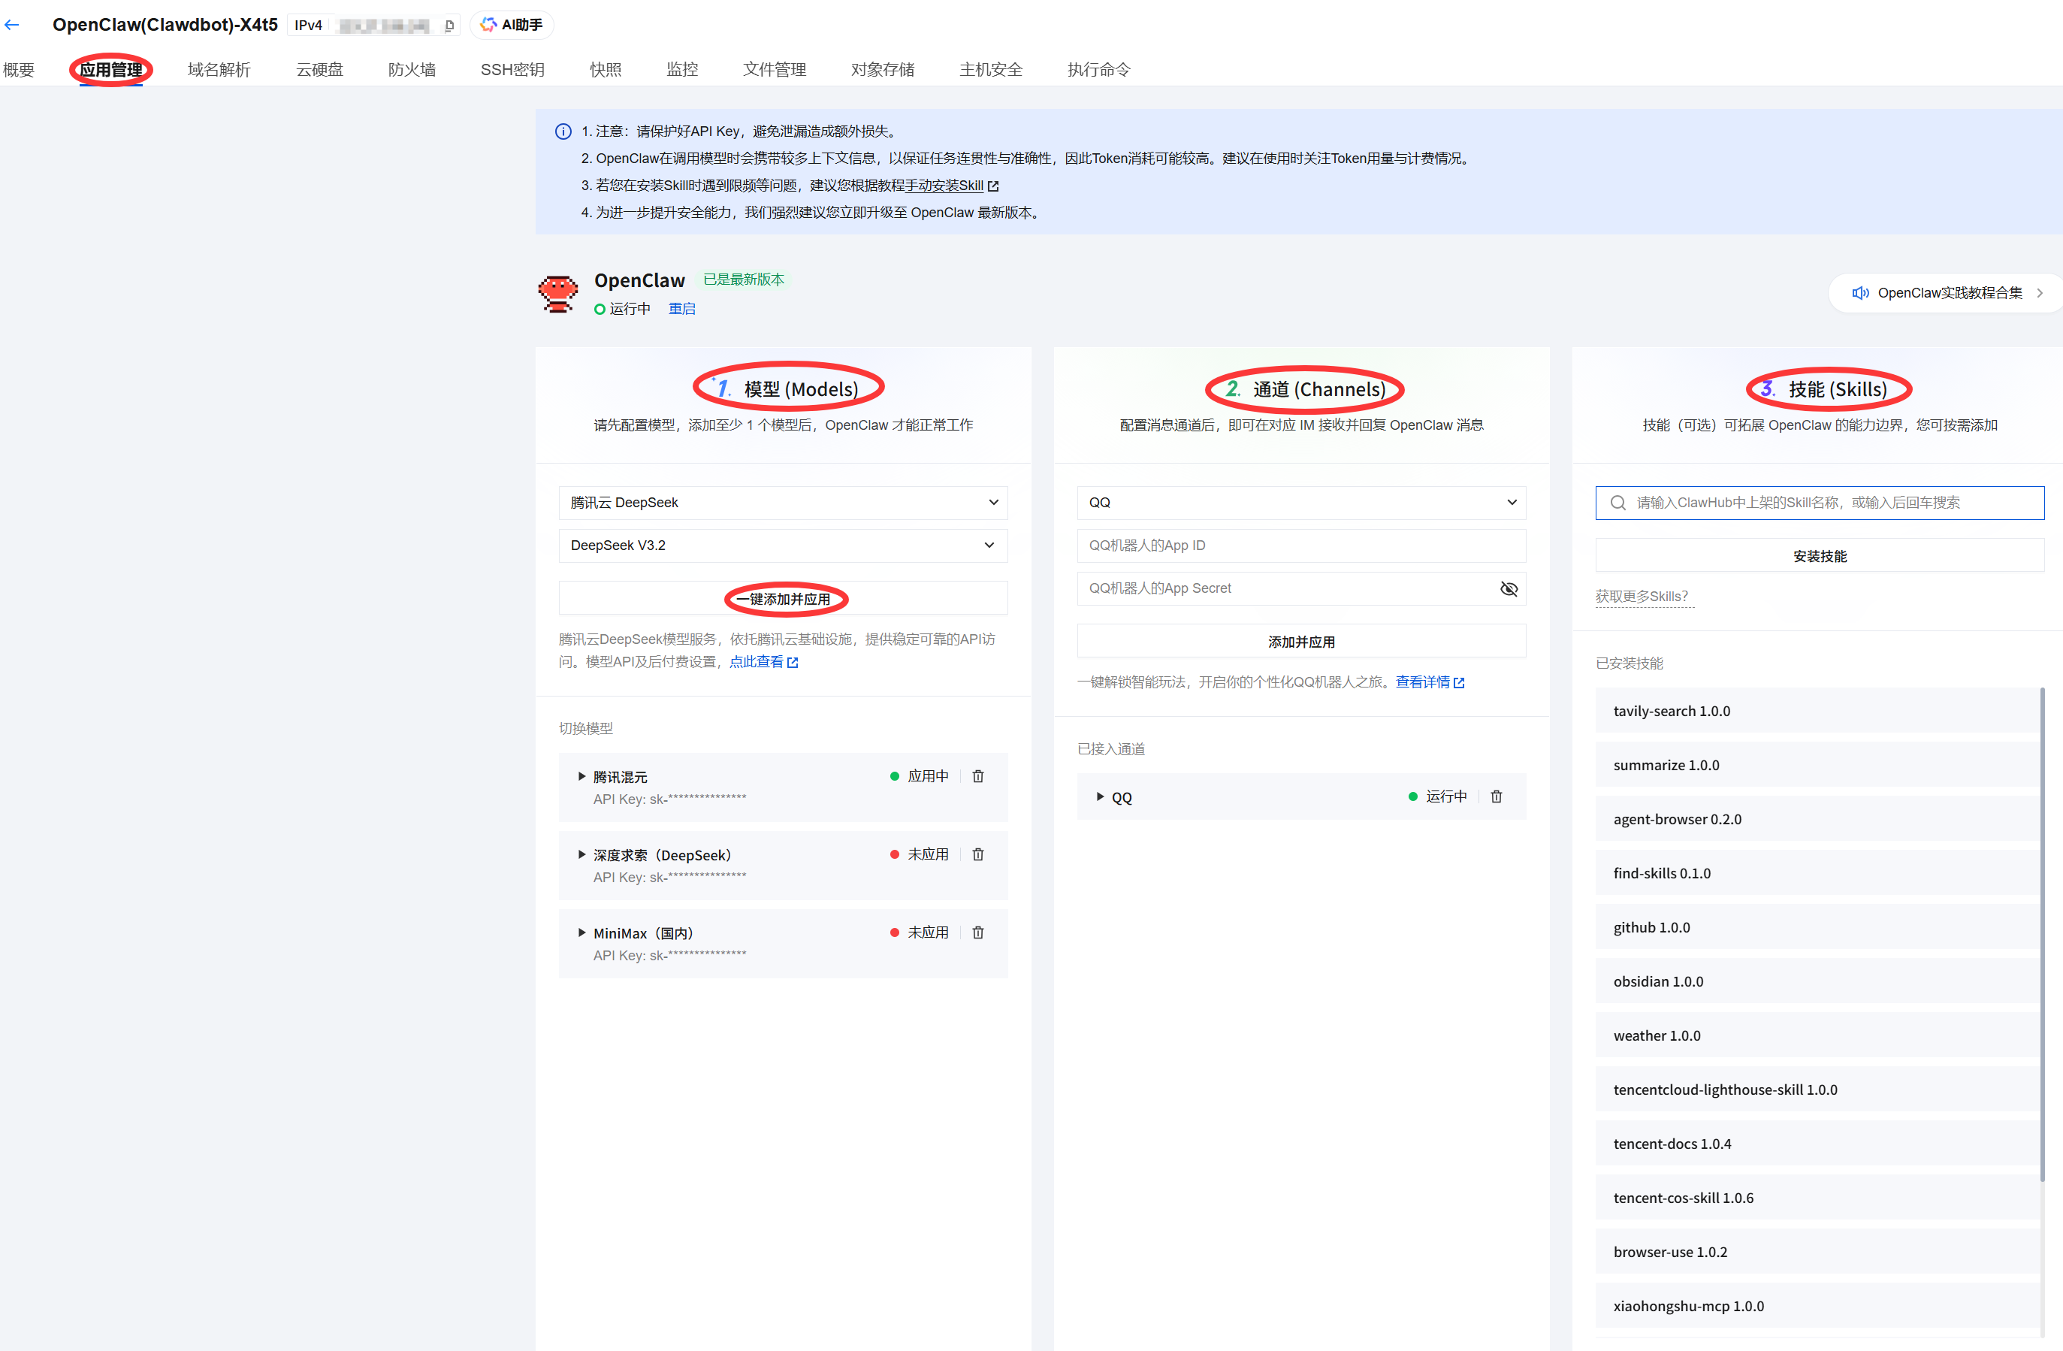Screen dimensions: 2063x1351
Task: Open the 查看详情 QQ robot link
Action: [1430, 682]
